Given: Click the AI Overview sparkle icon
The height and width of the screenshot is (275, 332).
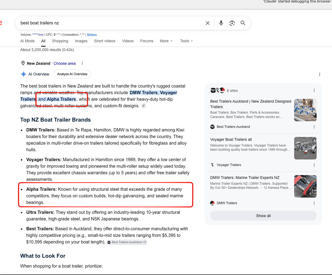Looking at the screenshot, I should point(24,74).
